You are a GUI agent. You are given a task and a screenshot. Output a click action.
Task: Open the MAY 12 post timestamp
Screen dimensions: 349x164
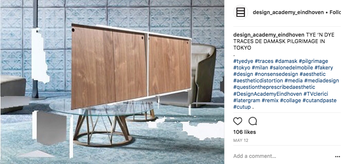pyautogui.click(x=241, y=140)
